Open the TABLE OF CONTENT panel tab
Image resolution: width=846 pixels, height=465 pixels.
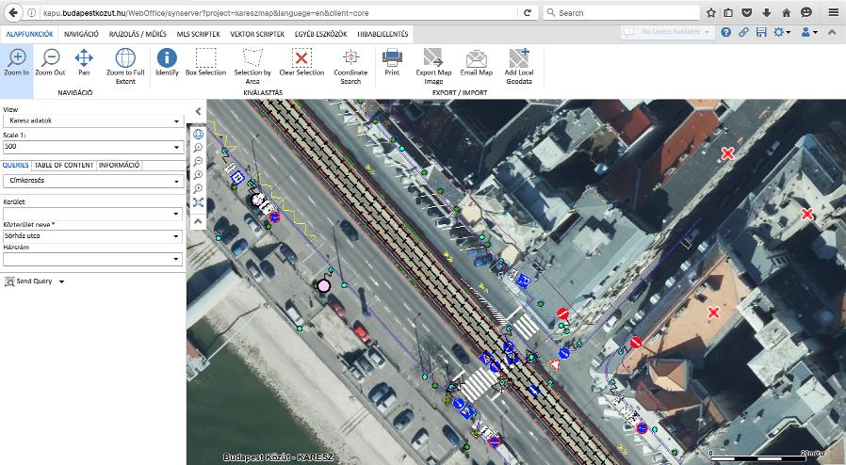(x=64, y=166)
